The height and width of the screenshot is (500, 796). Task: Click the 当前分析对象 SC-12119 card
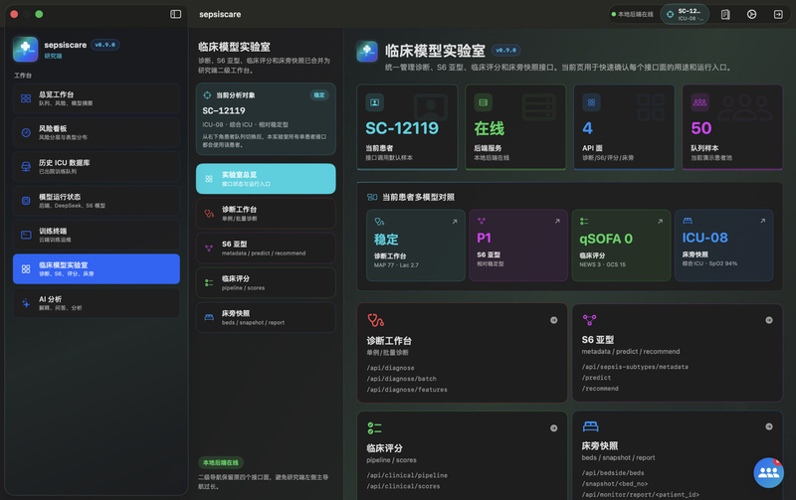click(266, 118)
